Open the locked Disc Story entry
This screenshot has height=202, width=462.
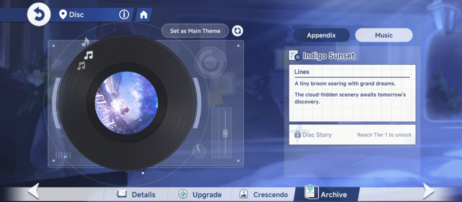pos(352,135)
